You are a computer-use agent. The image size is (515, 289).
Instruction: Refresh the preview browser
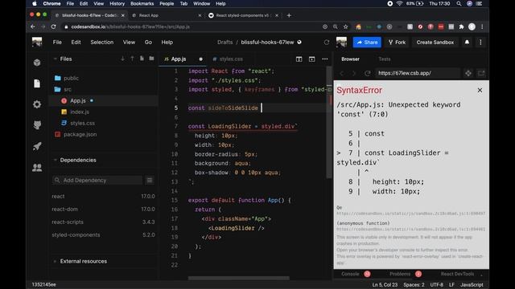[367, 73]
